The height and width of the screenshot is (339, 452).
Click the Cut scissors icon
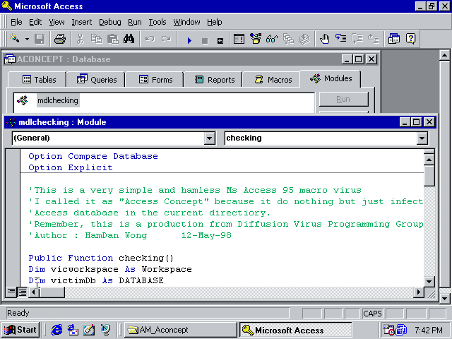click(x=81, y=39)
